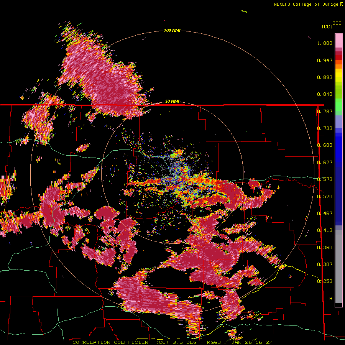Click the TH label on the color scale

point(329,299)
